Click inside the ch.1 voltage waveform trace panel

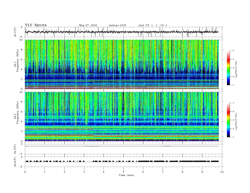click(x=124, y=32)
